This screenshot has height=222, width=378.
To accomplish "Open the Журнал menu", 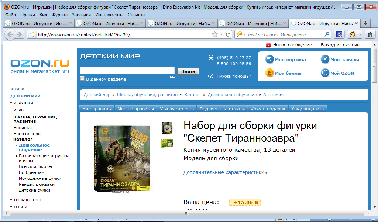I will pos(59,15).
